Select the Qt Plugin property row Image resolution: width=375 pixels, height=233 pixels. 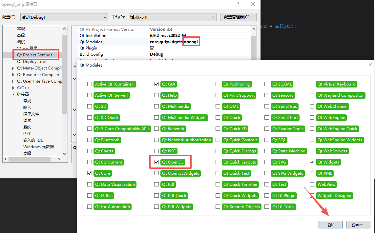[165, 48]
